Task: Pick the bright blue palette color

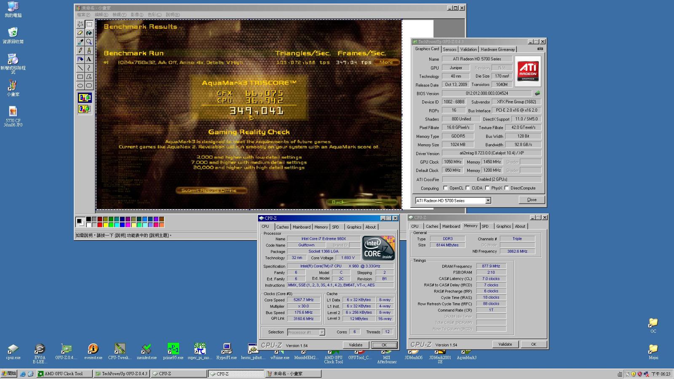Action: 122,225
